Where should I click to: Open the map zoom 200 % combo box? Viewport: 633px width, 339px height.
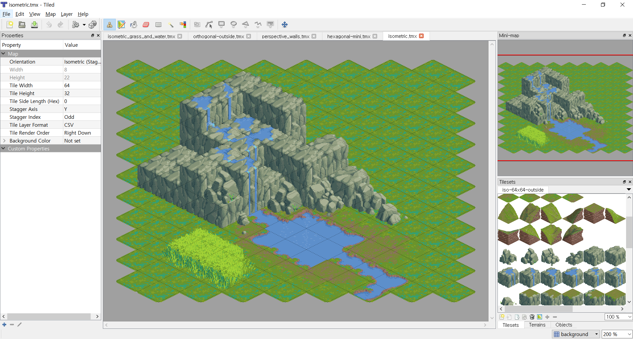(617, 334)
